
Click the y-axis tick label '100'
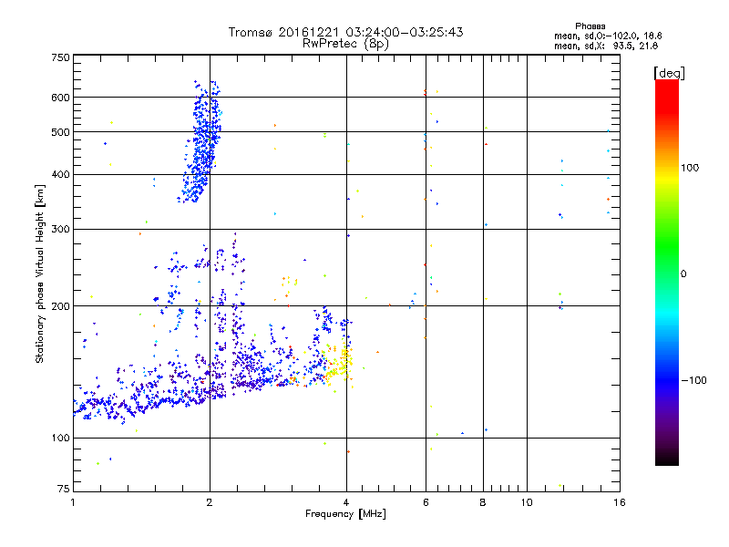pos(60,438)
